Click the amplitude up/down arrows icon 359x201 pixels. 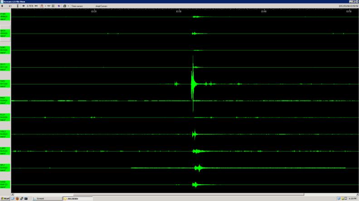click(2, 6)
